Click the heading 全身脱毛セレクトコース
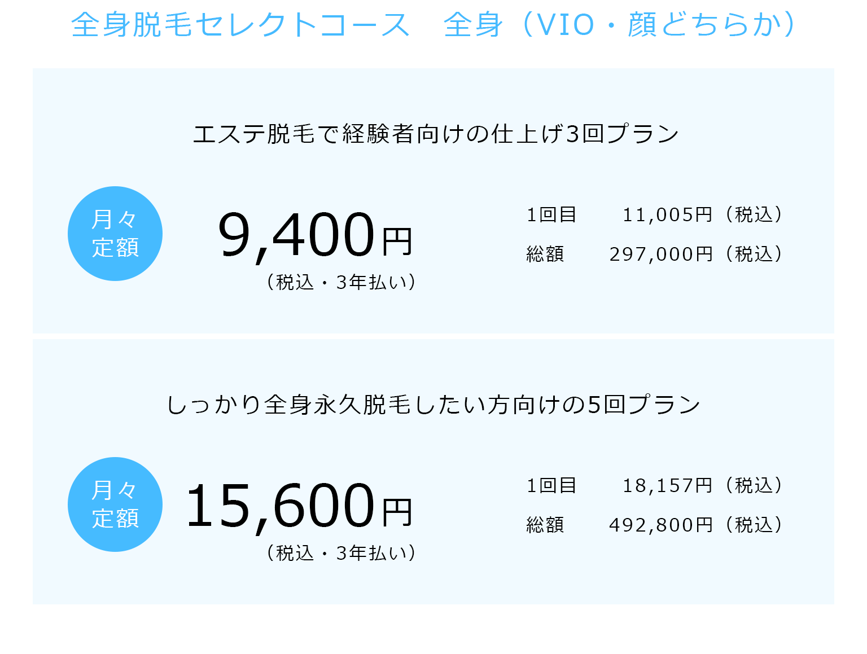867x654 pixels. coord(240,25)
